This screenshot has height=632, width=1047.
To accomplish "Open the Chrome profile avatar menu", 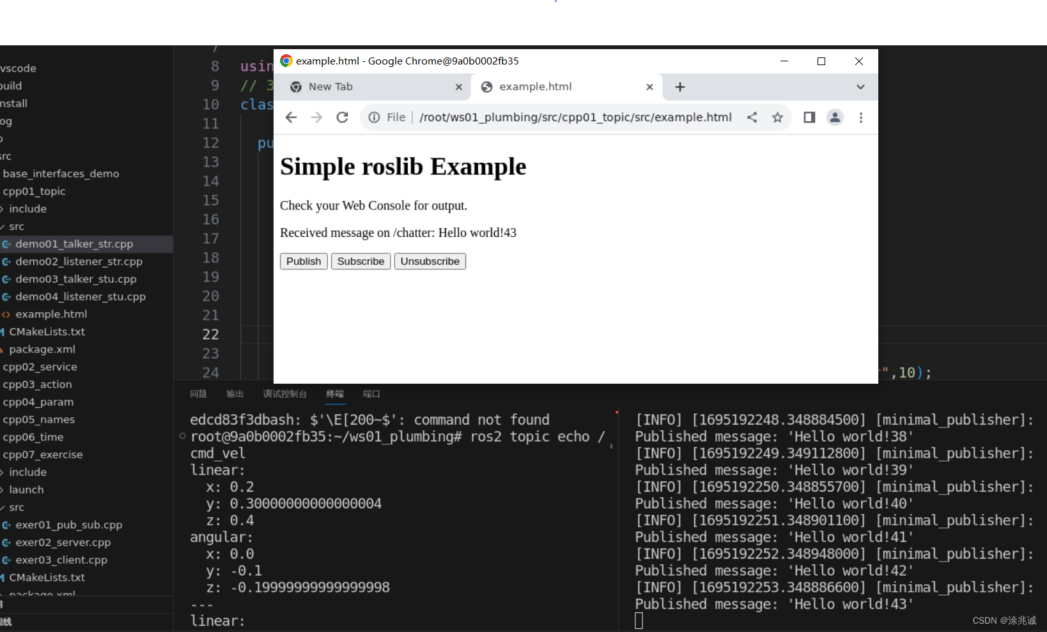I will pyautogui.click(x=835, y=117).
